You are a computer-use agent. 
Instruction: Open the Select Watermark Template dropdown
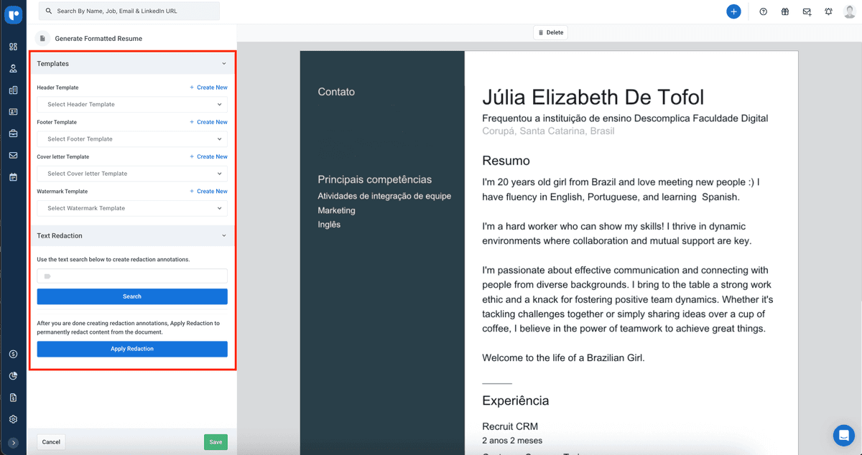point(131,207)
